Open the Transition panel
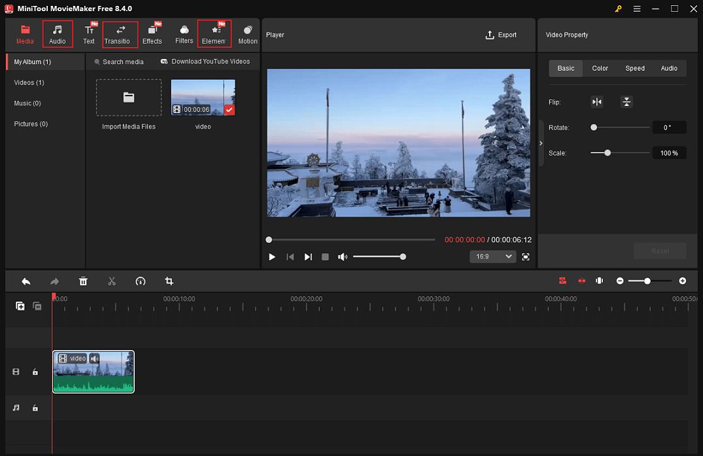The image size is (703, 456). (120, 34)
